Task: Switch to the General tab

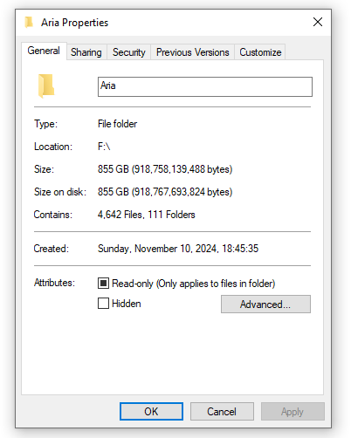Action: coord(44,51)
